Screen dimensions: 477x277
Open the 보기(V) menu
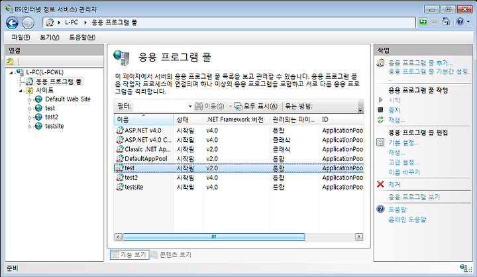pos(50,37)
